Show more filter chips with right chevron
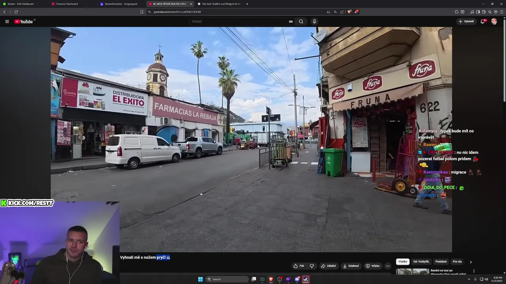The width and height of the screenshot is (506, 284). click(x=470, y=262)
